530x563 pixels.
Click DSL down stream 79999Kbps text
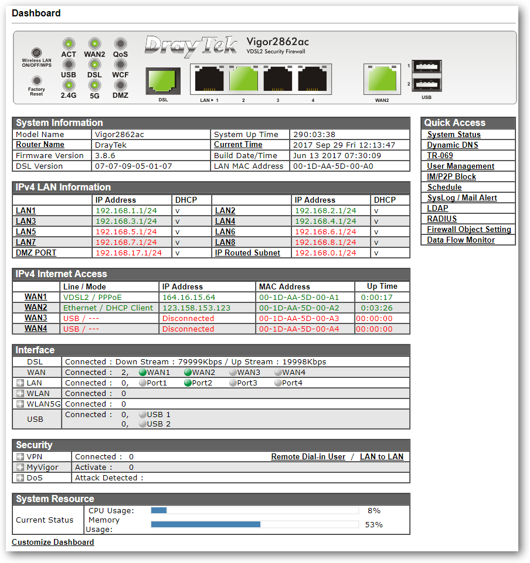tap(200, 362)
